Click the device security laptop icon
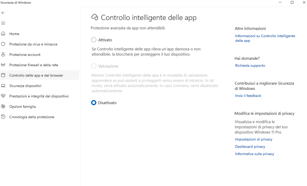Viewport: 307px width, 186px height. [3, 86]
